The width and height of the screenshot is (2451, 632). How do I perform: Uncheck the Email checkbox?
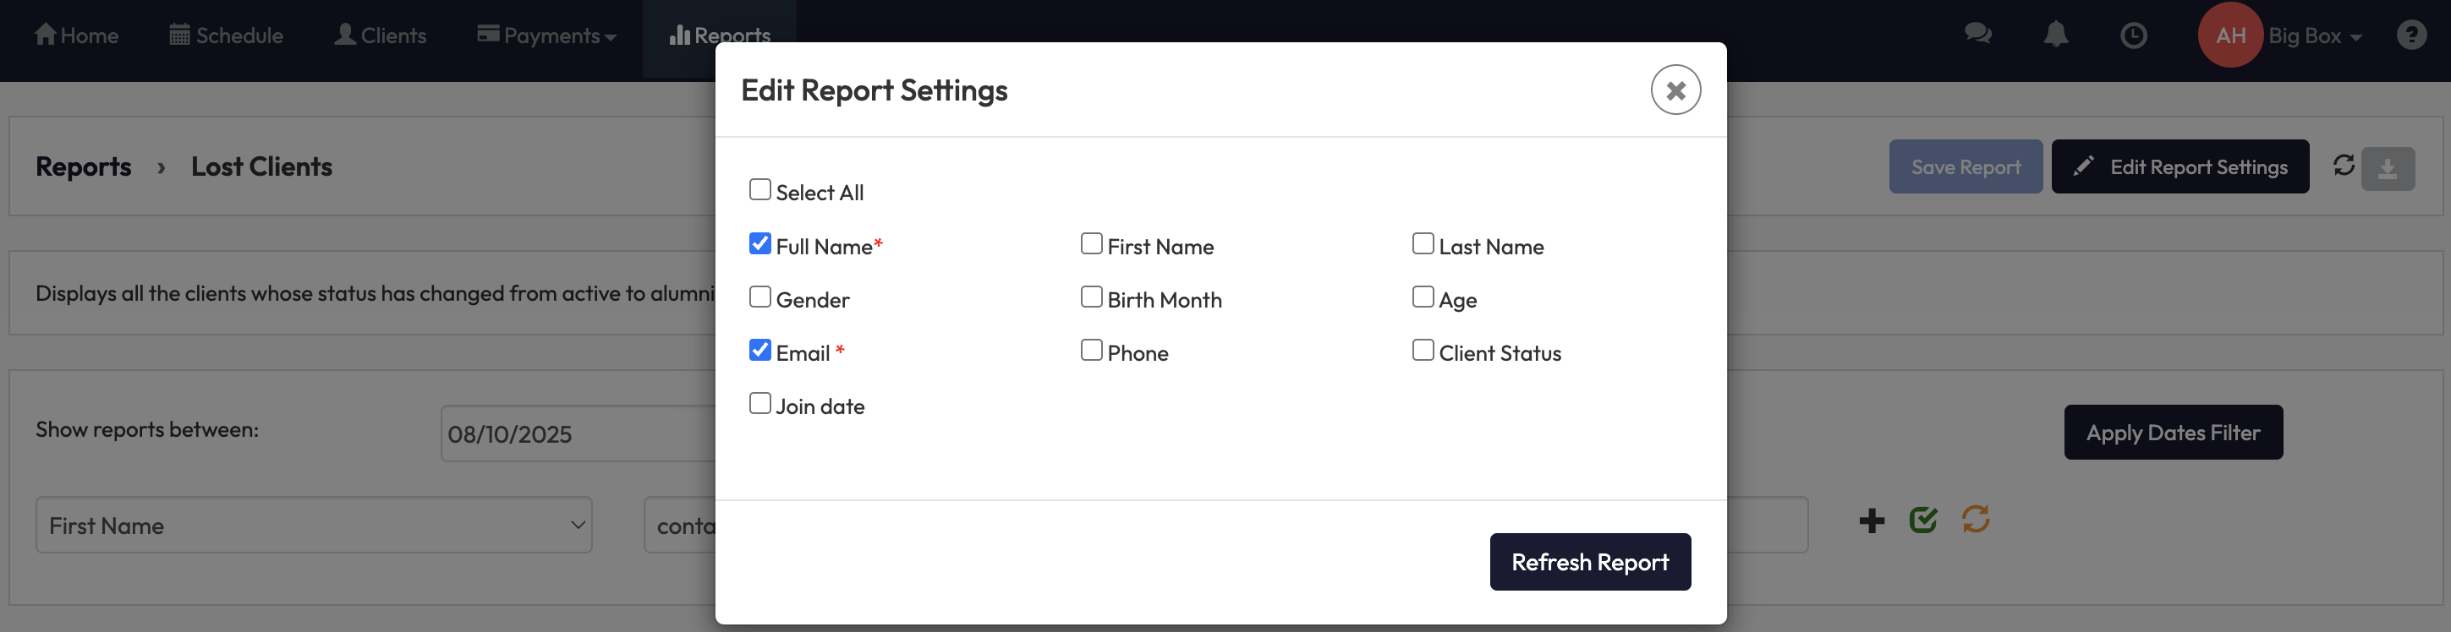(x=759, y=351)
